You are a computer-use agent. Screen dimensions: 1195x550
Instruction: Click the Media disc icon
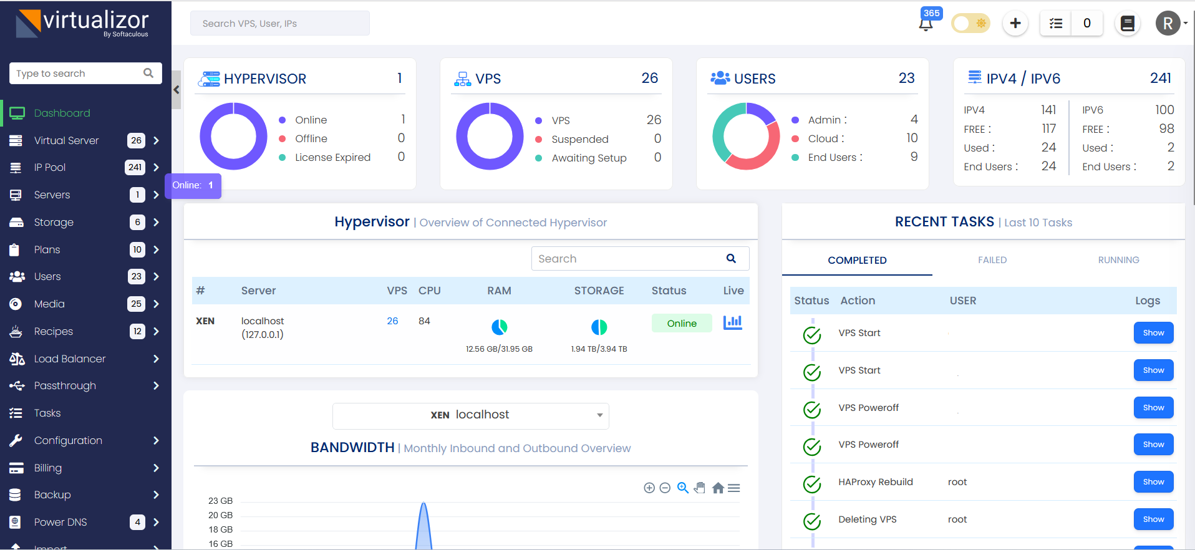click(x=16, y=304)
